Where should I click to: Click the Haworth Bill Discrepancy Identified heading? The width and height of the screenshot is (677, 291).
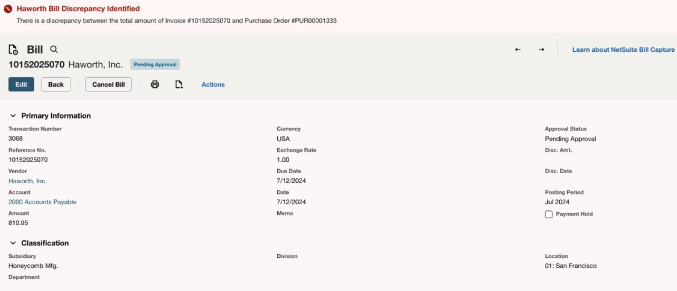click(x=78, y=9)
